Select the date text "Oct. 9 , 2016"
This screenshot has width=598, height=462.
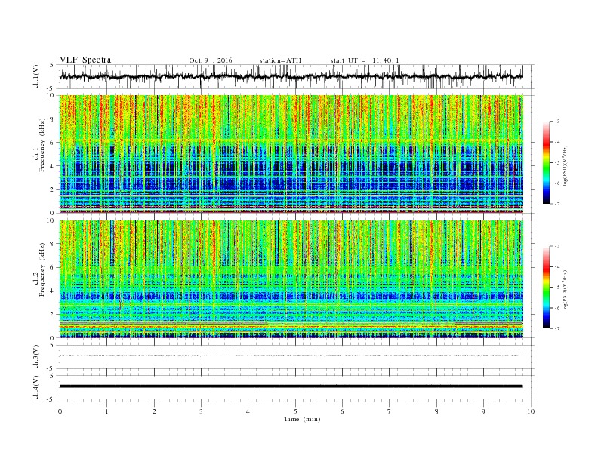[x=210, y=60]
